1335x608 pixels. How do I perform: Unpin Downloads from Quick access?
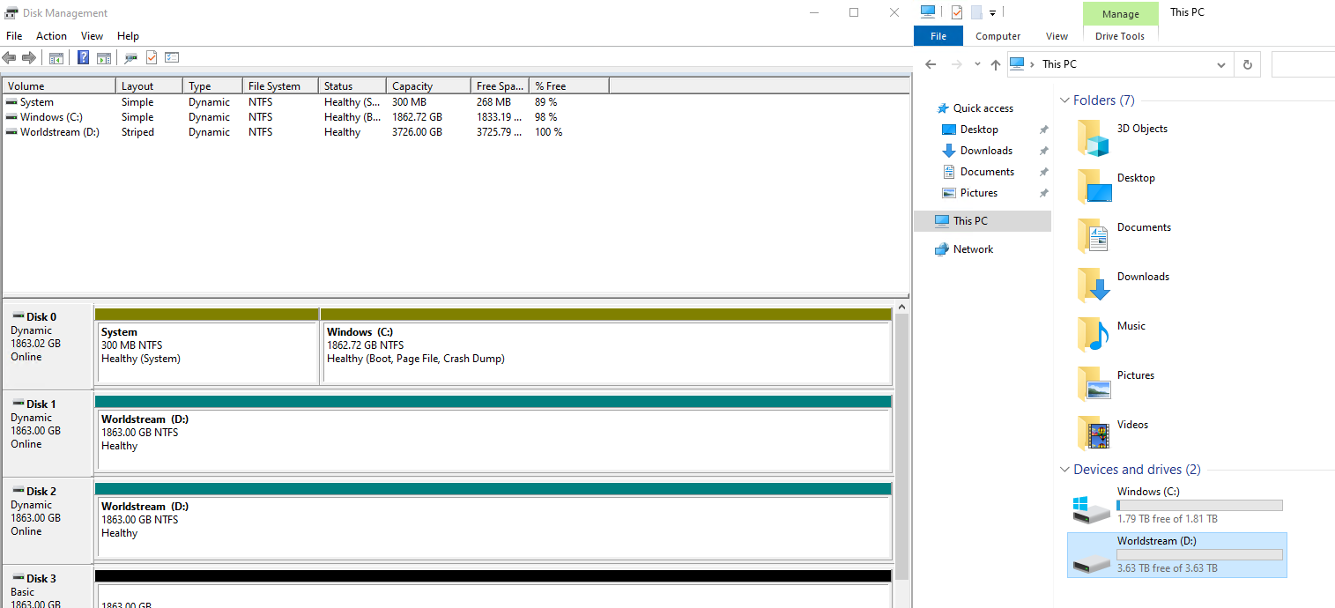coord(1044,151)
